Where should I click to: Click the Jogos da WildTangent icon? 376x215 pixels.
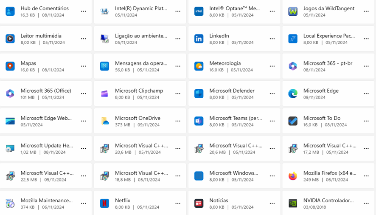(293, 11)
